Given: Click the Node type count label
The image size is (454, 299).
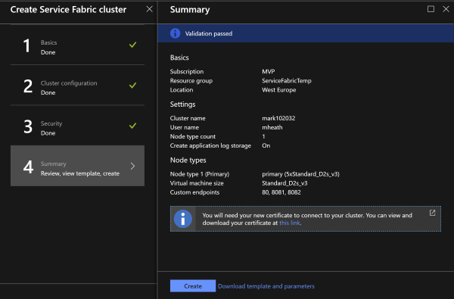Looking at the screenshot, I should pyautogui.click(x=192, y=136).
